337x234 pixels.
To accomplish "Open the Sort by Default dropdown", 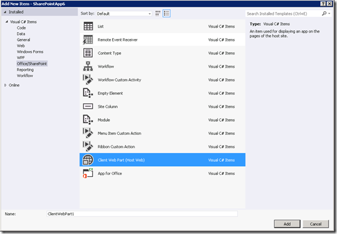I will click(x=124, y=14).
